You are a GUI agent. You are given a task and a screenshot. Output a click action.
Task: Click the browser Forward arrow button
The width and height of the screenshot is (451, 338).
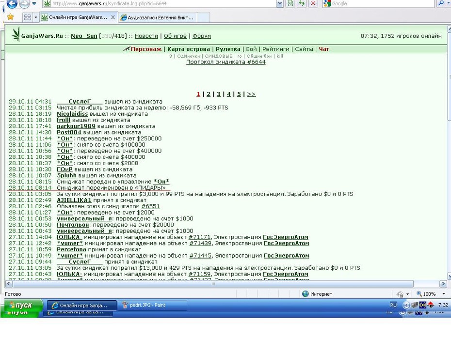[24, 4]
